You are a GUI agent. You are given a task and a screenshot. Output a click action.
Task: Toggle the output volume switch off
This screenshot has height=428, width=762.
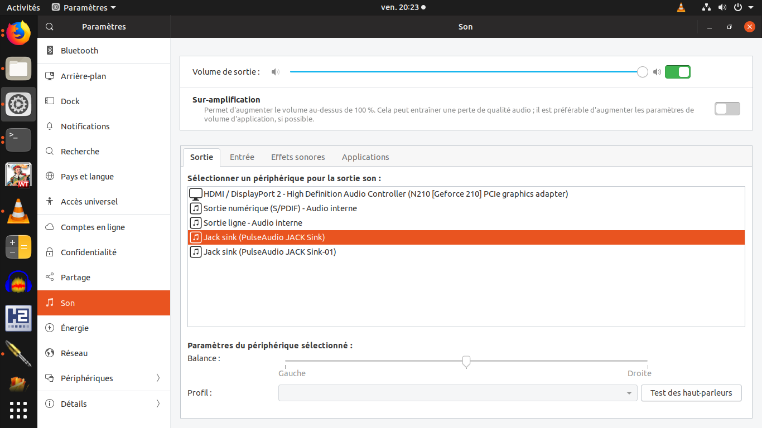pos(677,72)
